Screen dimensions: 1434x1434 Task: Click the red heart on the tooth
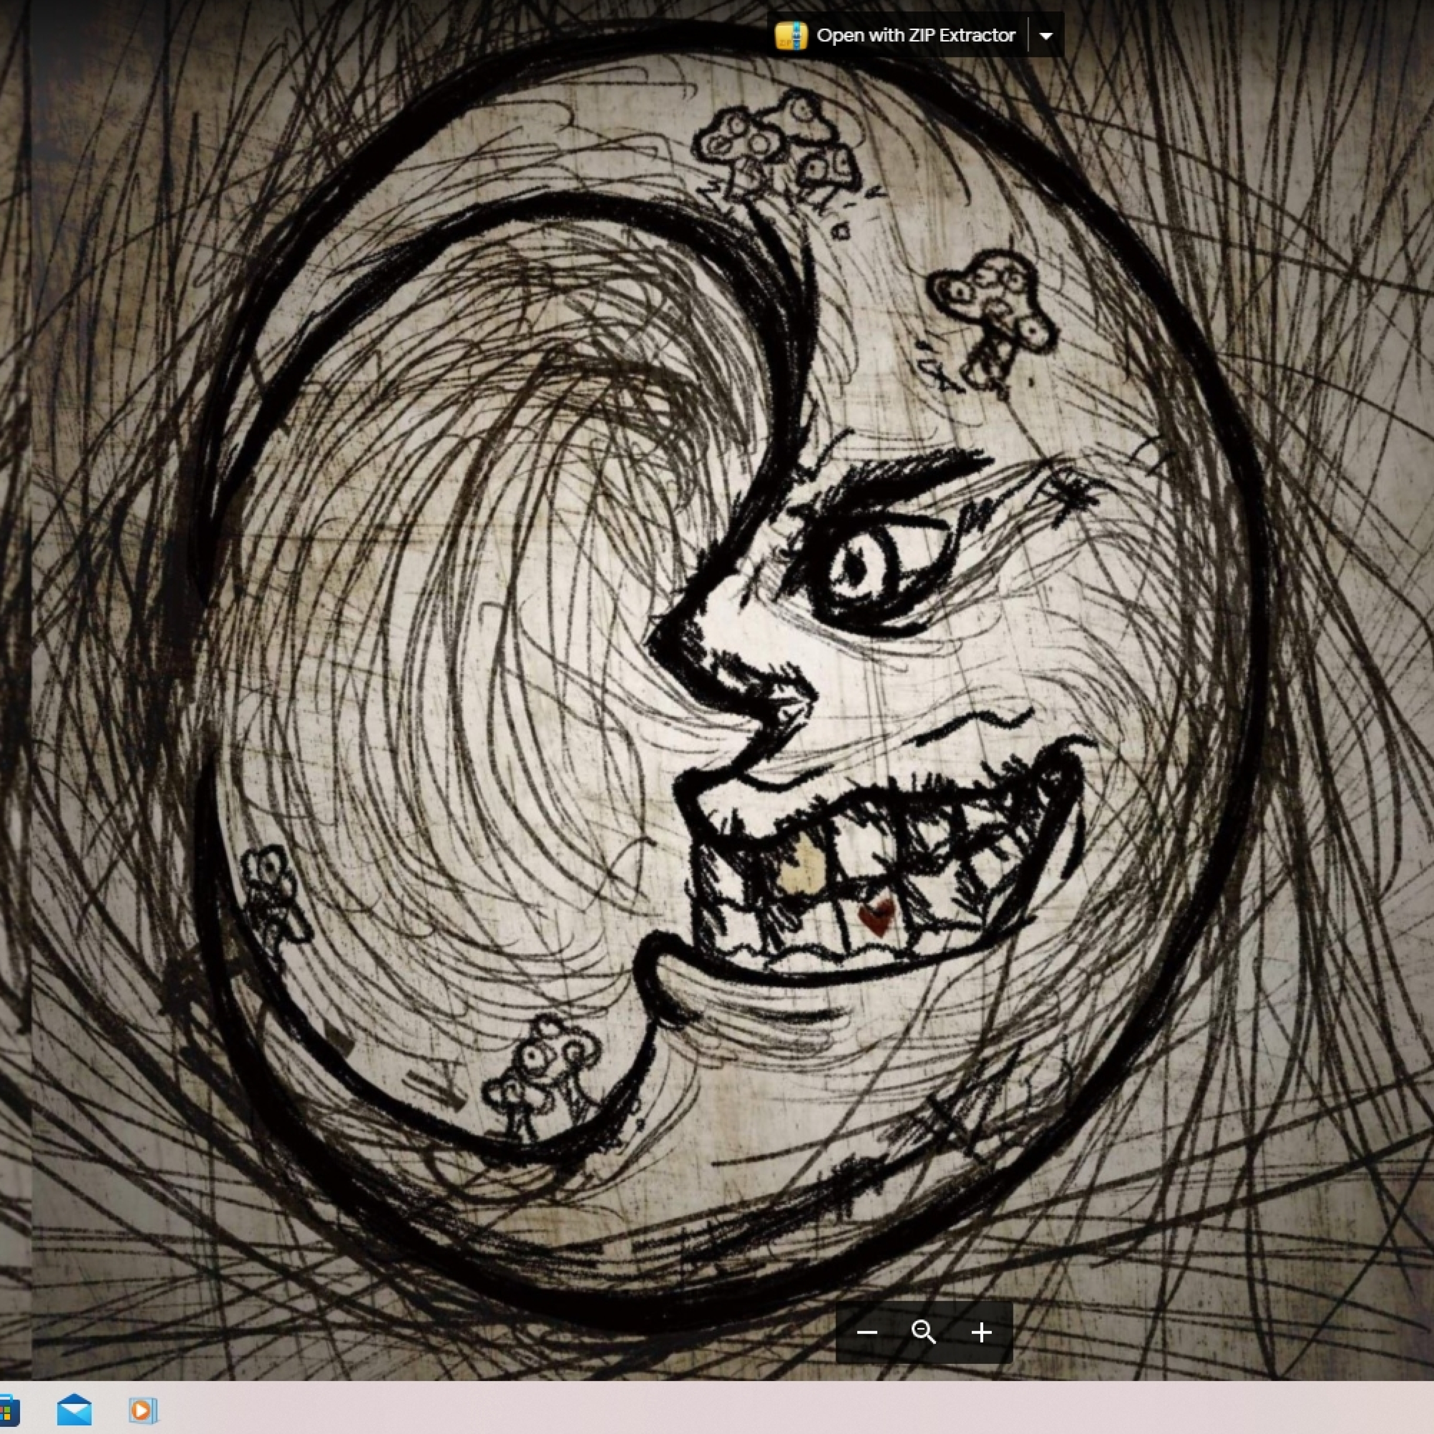coord(877,917)
